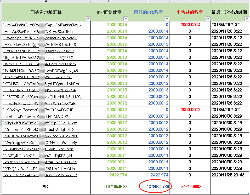Select the 2018/4/26 7:32 date cell
The image size is (250, 195).
225,25
